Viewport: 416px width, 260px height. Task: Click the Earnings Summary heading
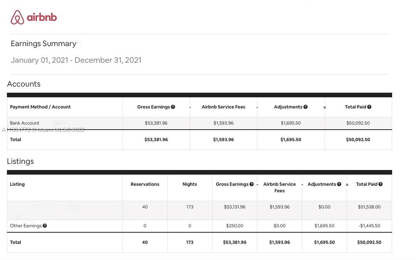44,43
